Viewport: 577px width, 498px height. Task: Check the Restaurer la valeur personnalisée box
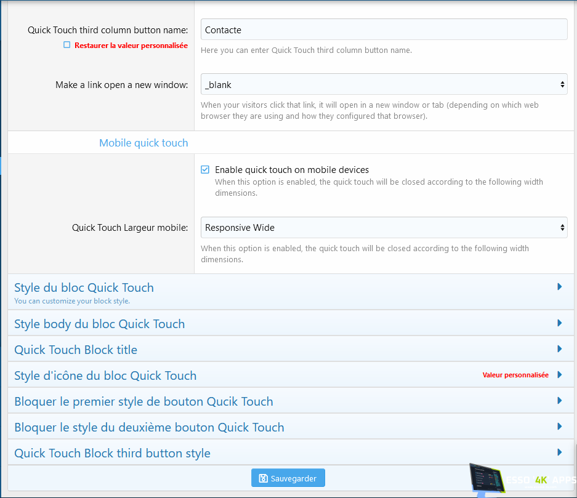coord(67,45)
